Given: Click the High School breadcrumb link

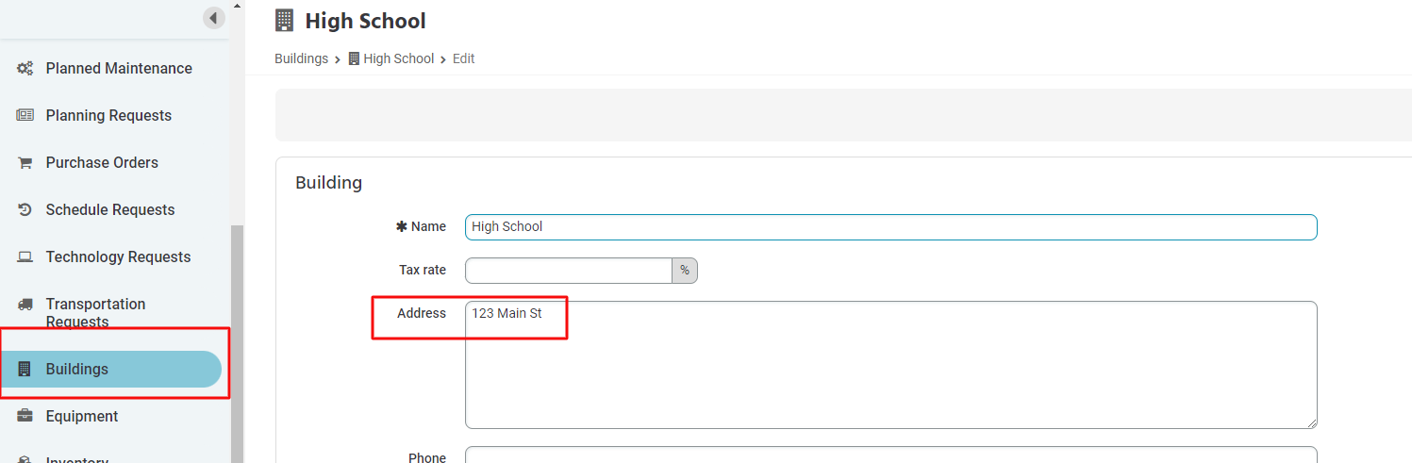Looking at the screenshot, I should [398, 58].
